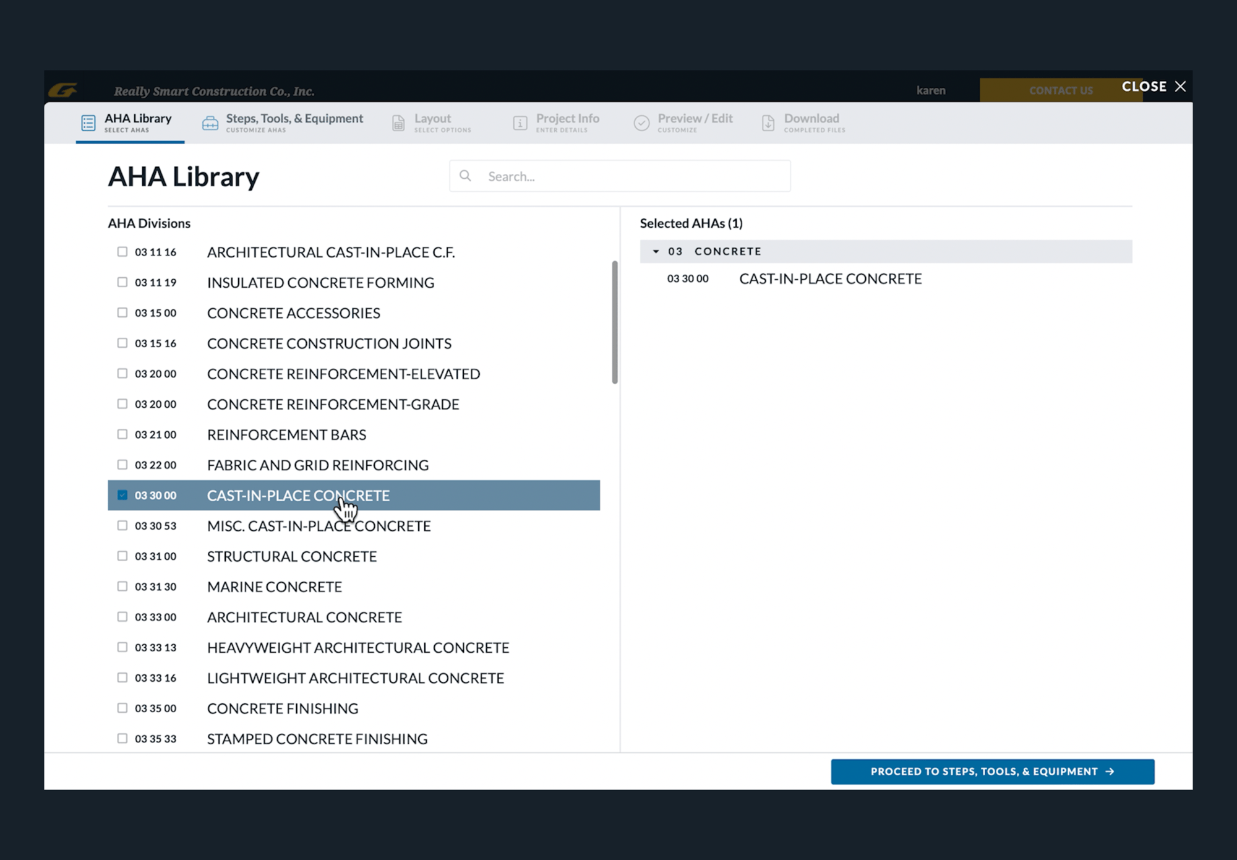The height and width of the screenshot is (860, 1237).
Task: Check Insulated Concrete Forming checkbox
Action: pyautogui.click(x=122, y=282)
